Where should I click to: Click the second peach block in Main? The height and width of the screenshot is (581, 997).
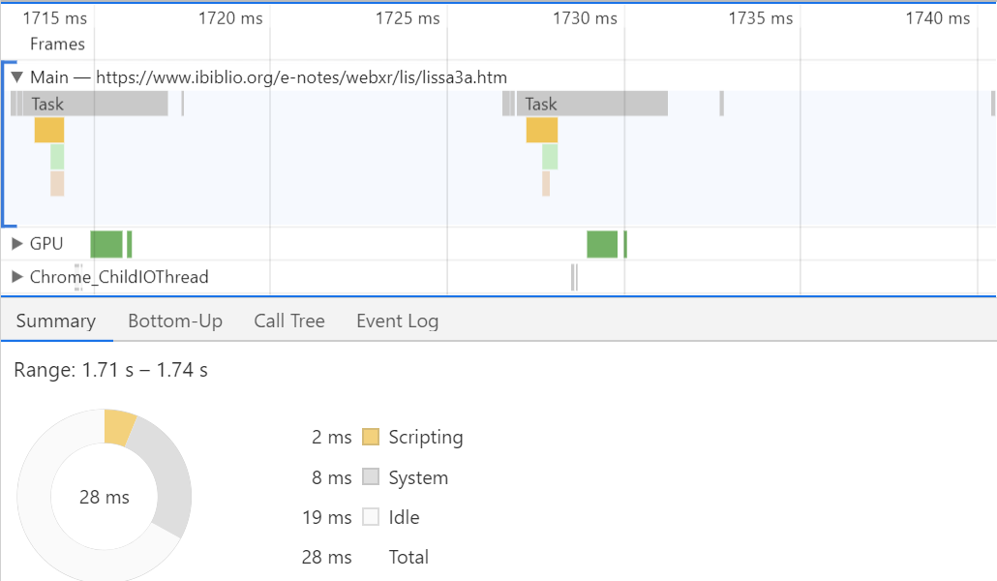(x=546, y=184)
